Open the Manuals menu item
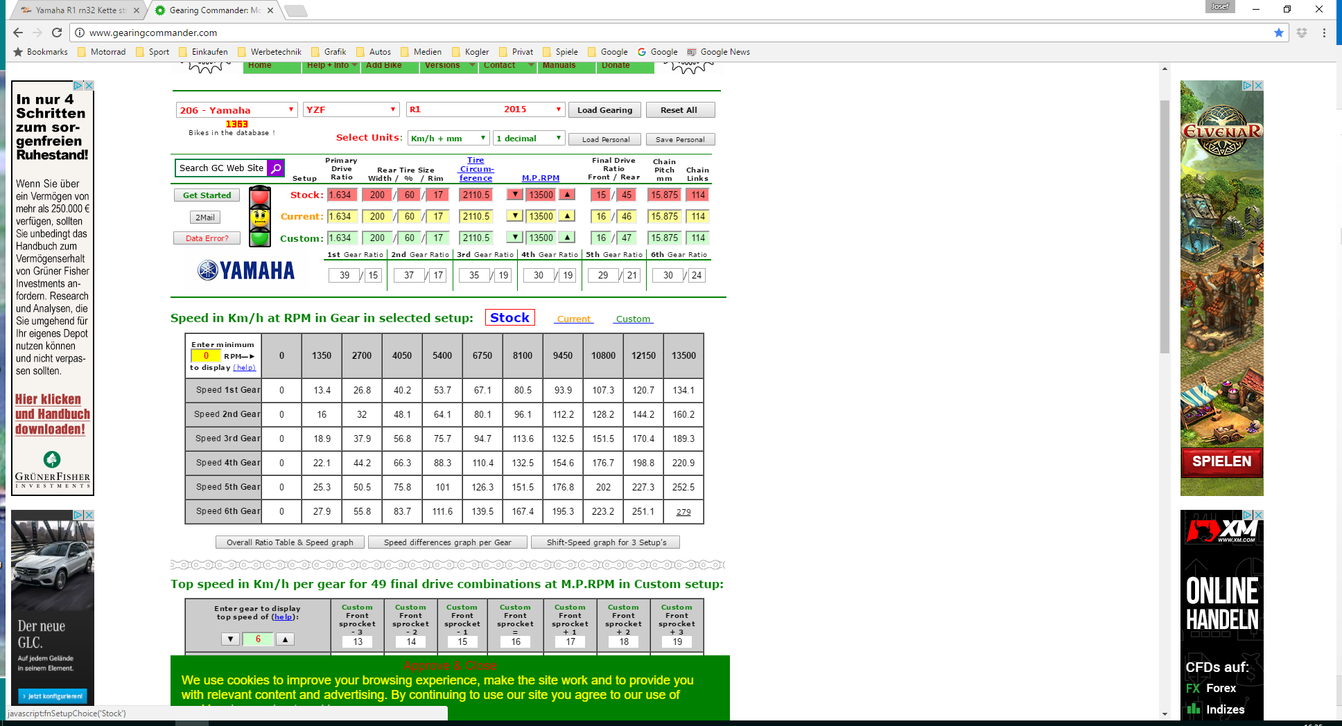 click(559, 65)
